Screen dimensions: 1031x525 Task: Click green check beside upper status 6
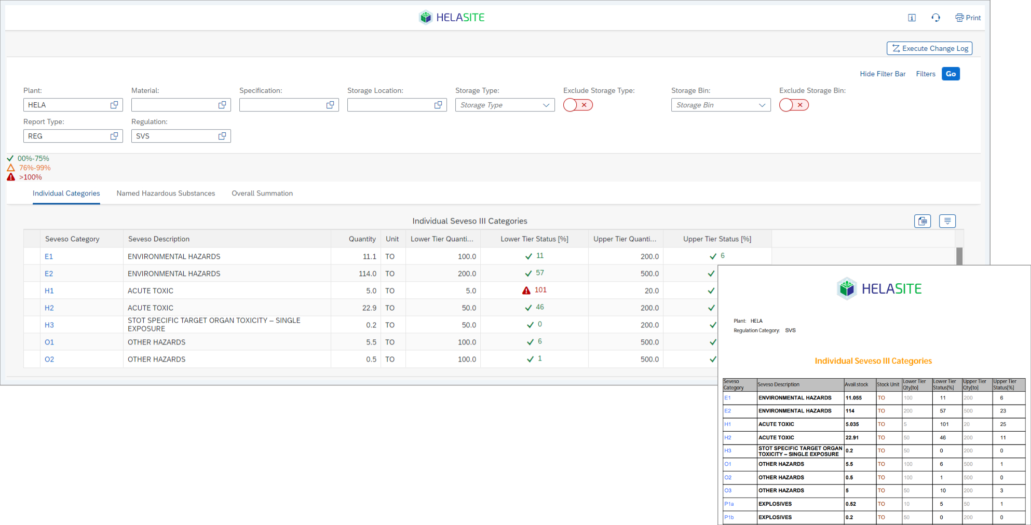(x=713, y=256)
